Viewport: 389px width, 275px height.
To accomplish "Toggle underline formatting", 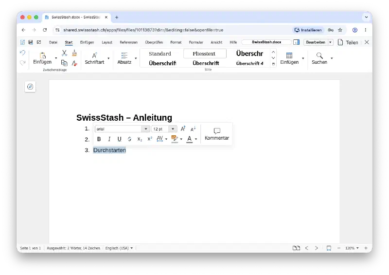I will (x=119, y=139).
